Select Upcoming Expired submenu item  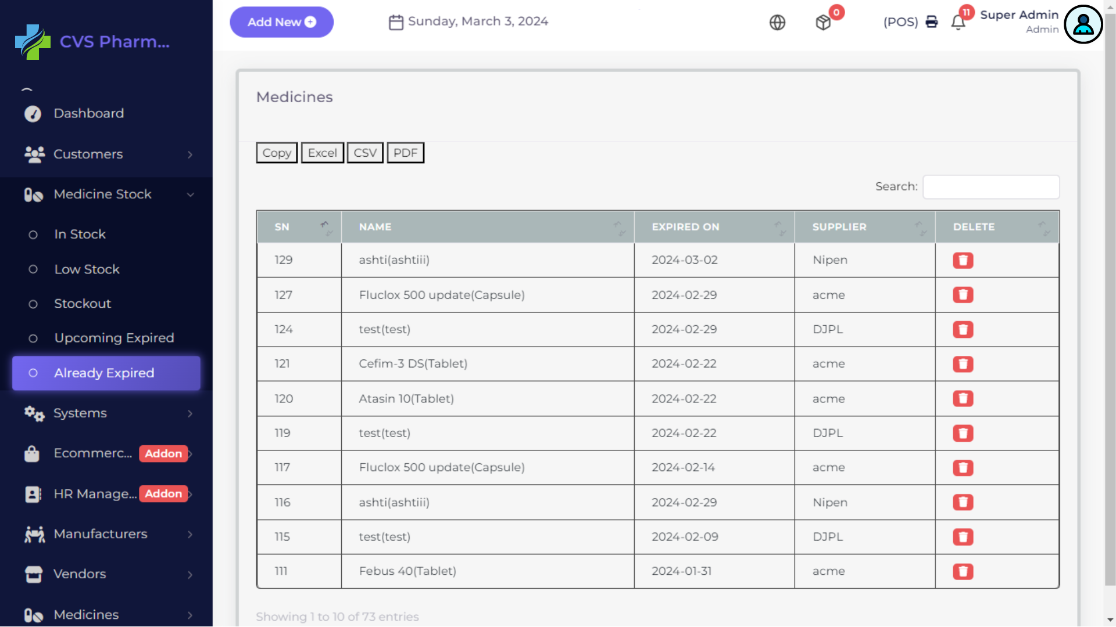[x=114, y=338]
